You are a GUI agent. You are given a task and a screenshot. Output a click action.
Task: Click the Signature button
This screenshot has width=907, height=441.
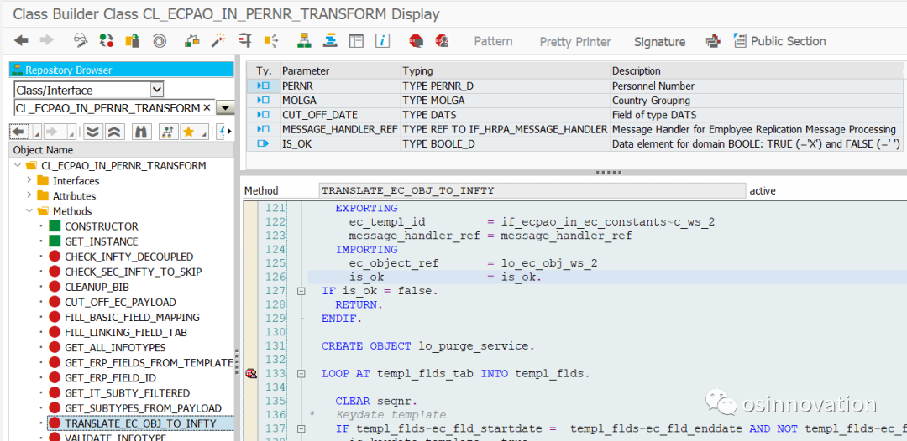click(659, 42)
